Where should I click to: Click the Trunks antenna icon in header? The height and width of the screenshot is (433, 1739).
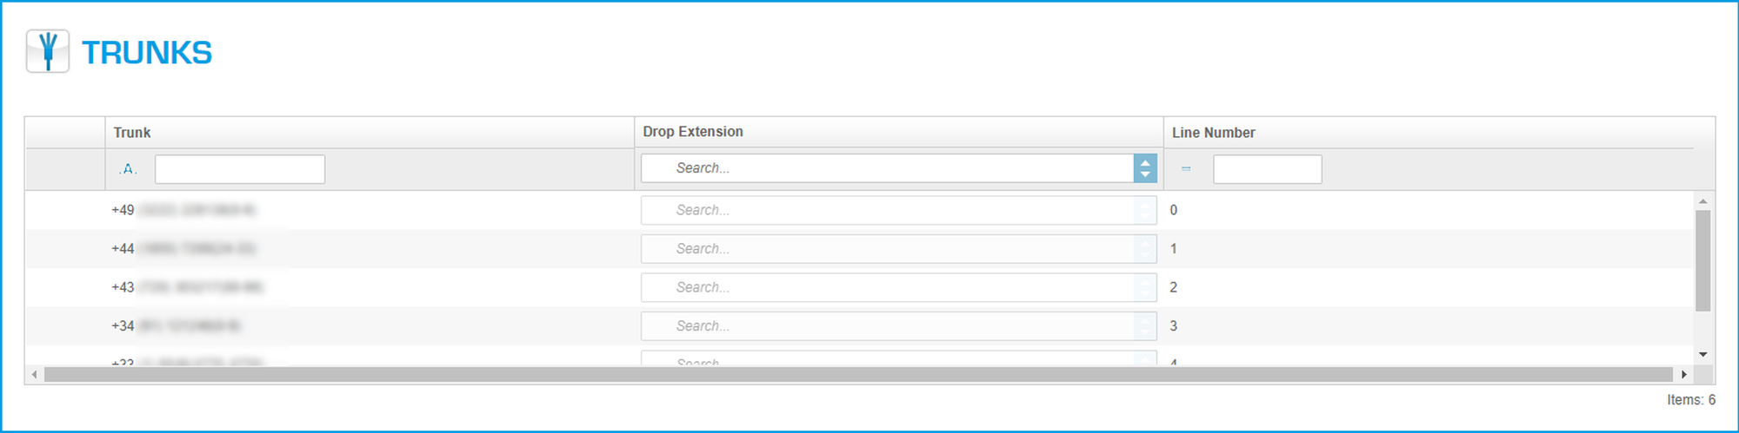(x=48, y=51)
